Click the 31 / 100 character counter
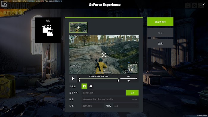The height and width of the screenshot is (117, 208). [x=135, y=99]
